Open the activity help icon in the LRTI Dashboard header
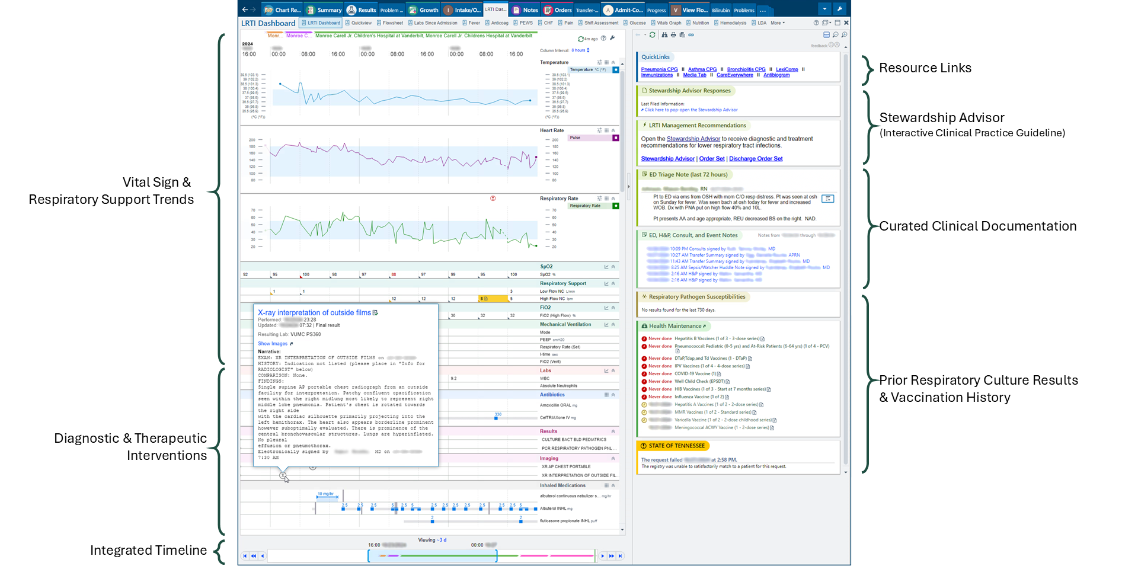This screenshot has height=569, width=1138. 816,23
